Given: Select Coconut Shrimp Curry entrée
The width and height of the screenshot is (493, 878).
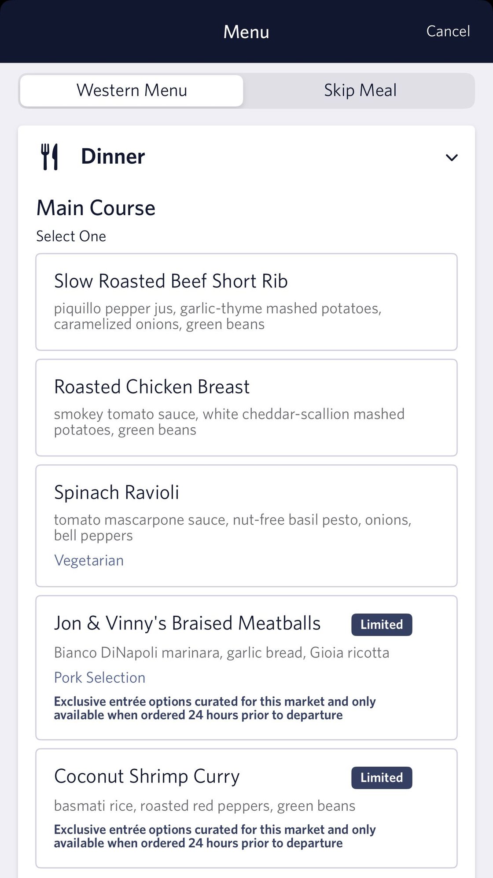Looking at the screenshot, I should point(147,776).
